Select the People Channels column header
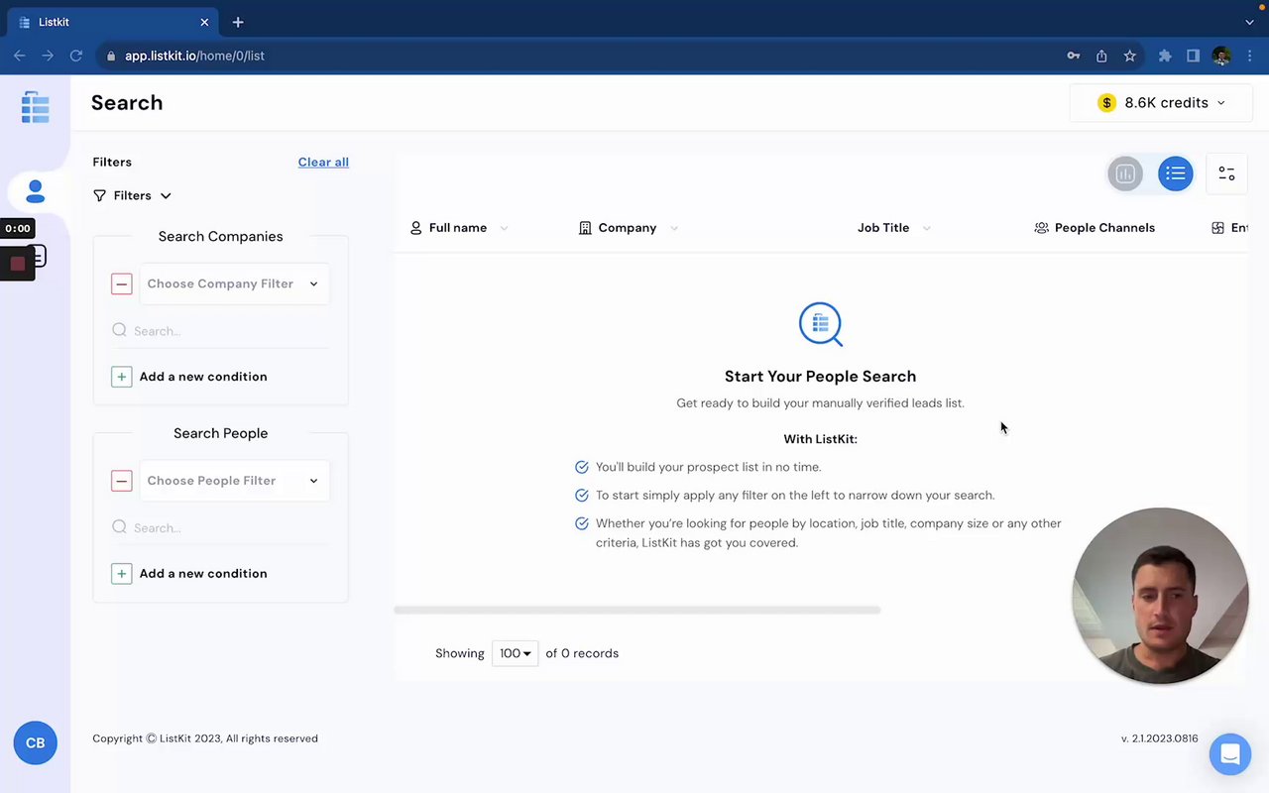 pos(1095,228)
